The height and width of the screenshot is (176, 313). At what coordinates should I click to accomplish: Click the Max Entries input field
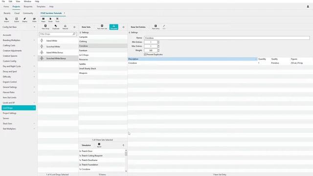[x=151, y=46]
